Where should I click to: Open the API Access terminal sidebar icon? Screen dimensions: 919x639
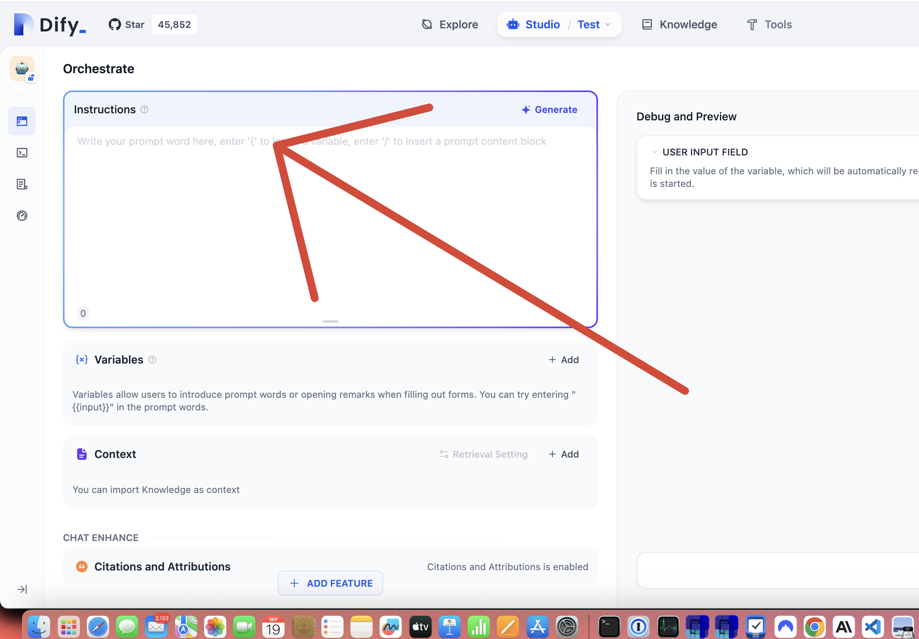(x=22, y=153)
